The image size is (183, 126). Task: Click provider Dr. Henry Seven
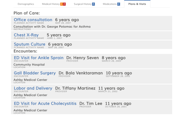[x=82, y=58]
